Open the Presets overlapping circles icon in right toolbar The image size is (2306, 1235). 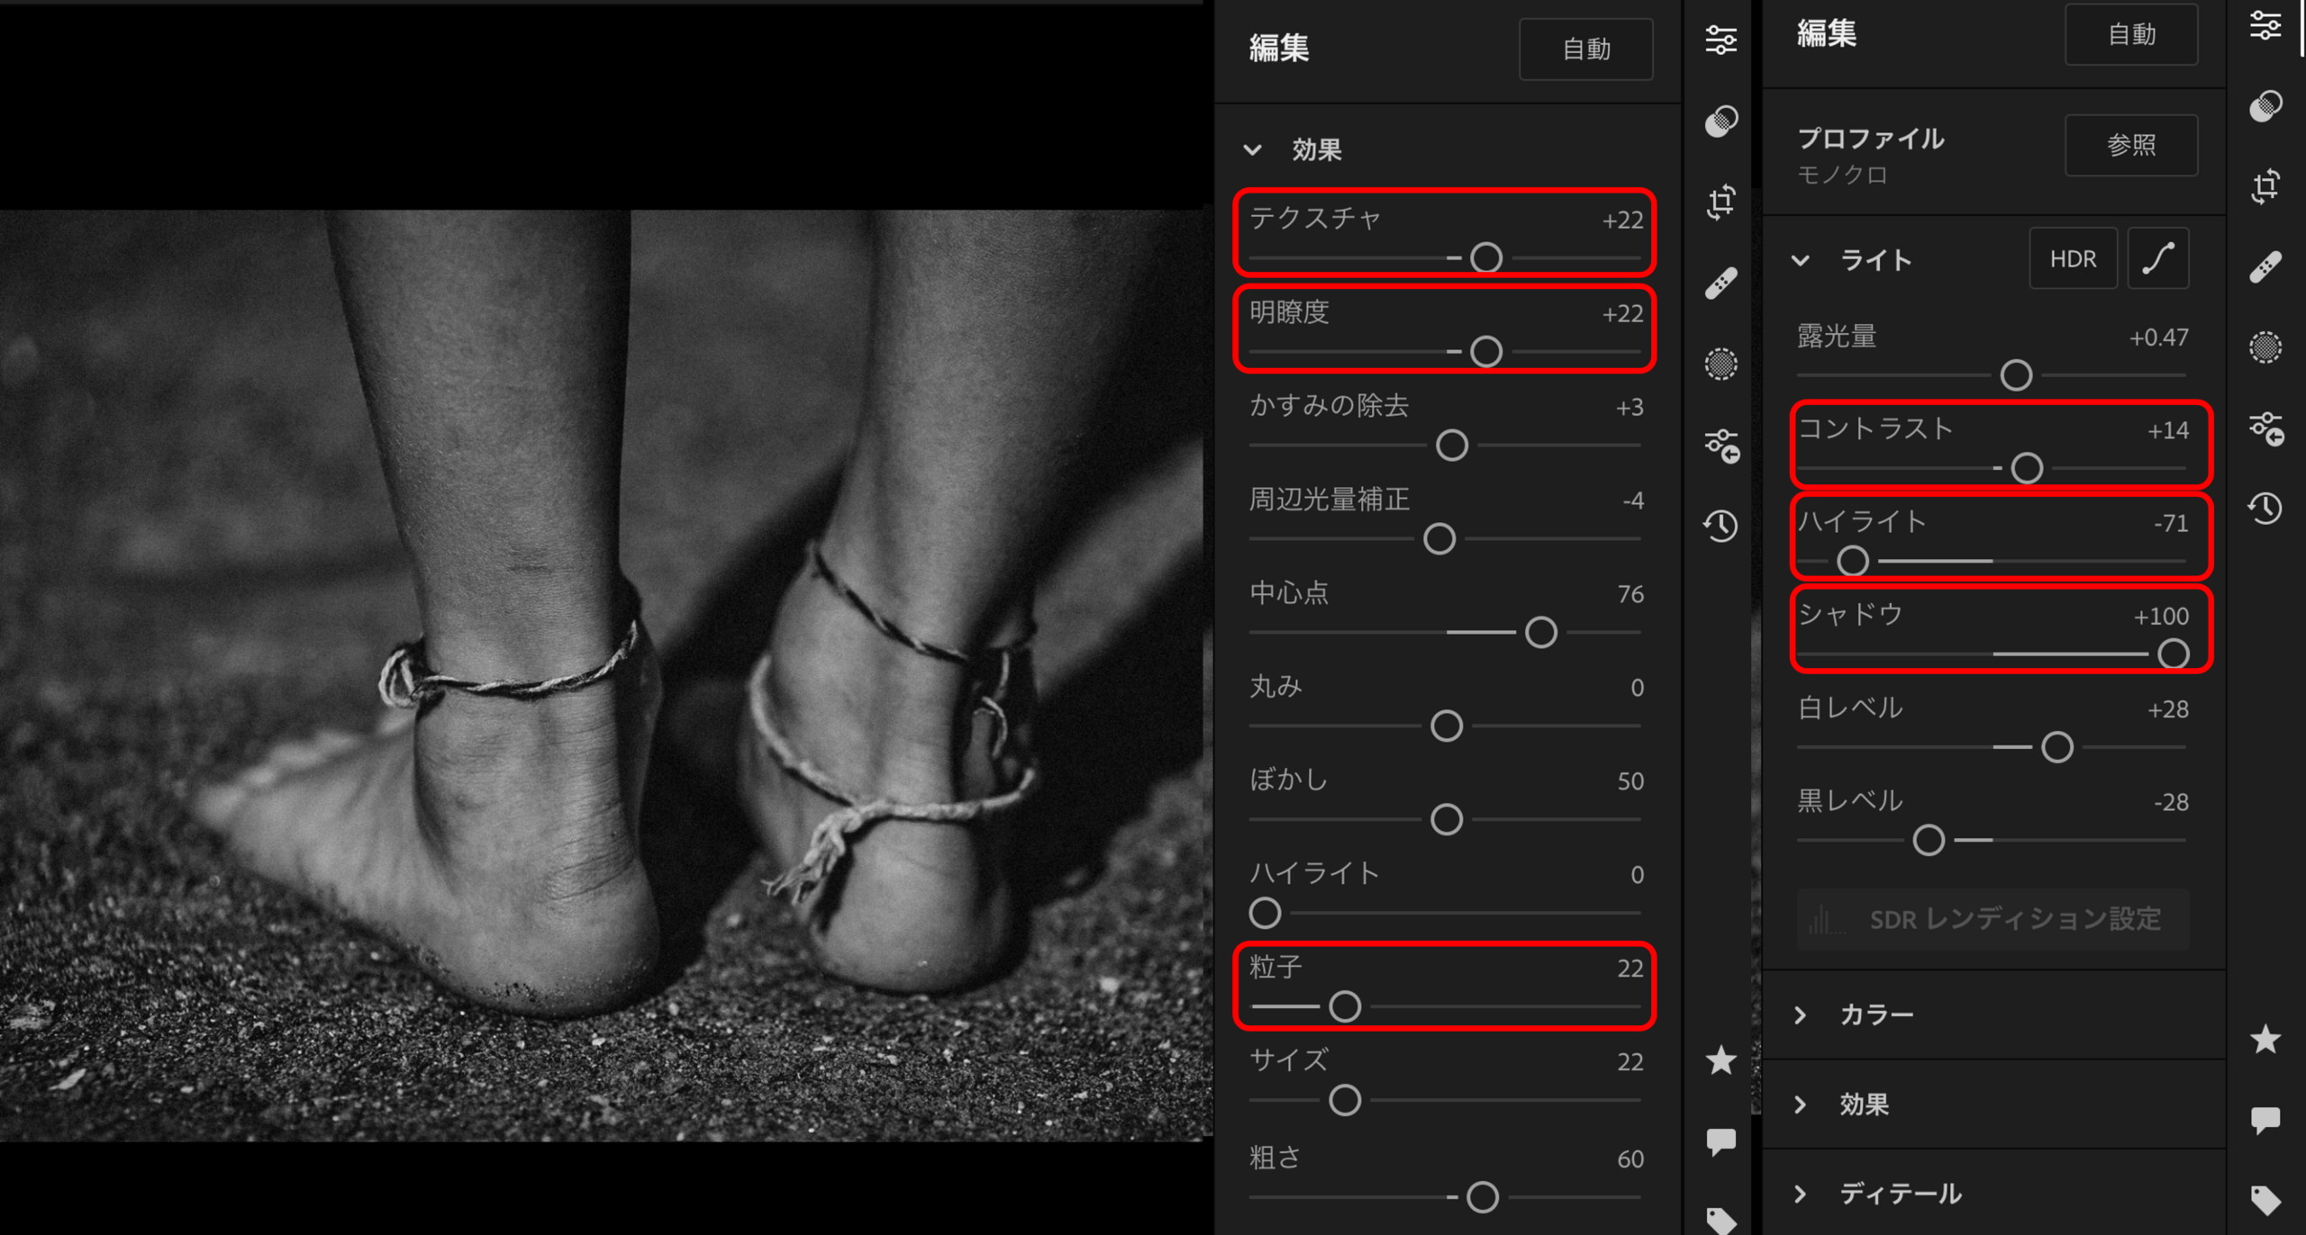coord(2265,106)
